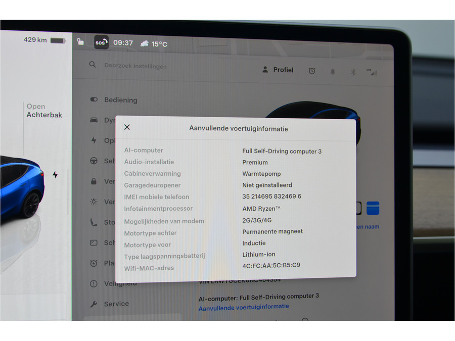Focus the Doorzoek instellingen search field

pyautogui.click(x=135, y=66)
